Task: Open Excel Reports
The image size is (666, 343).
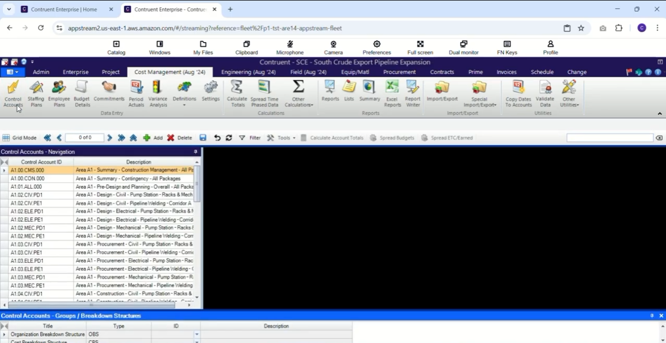Action: tap(392, 94)
